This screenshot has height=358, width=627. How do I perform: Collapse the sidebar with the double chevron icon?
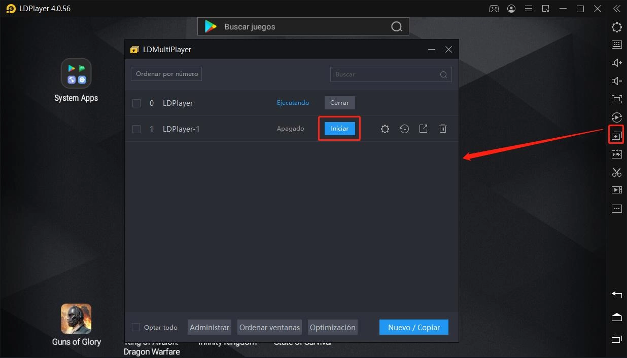[x=617, y=9]
